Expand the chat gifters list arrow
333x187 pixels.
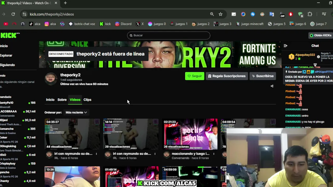point(315,65)
